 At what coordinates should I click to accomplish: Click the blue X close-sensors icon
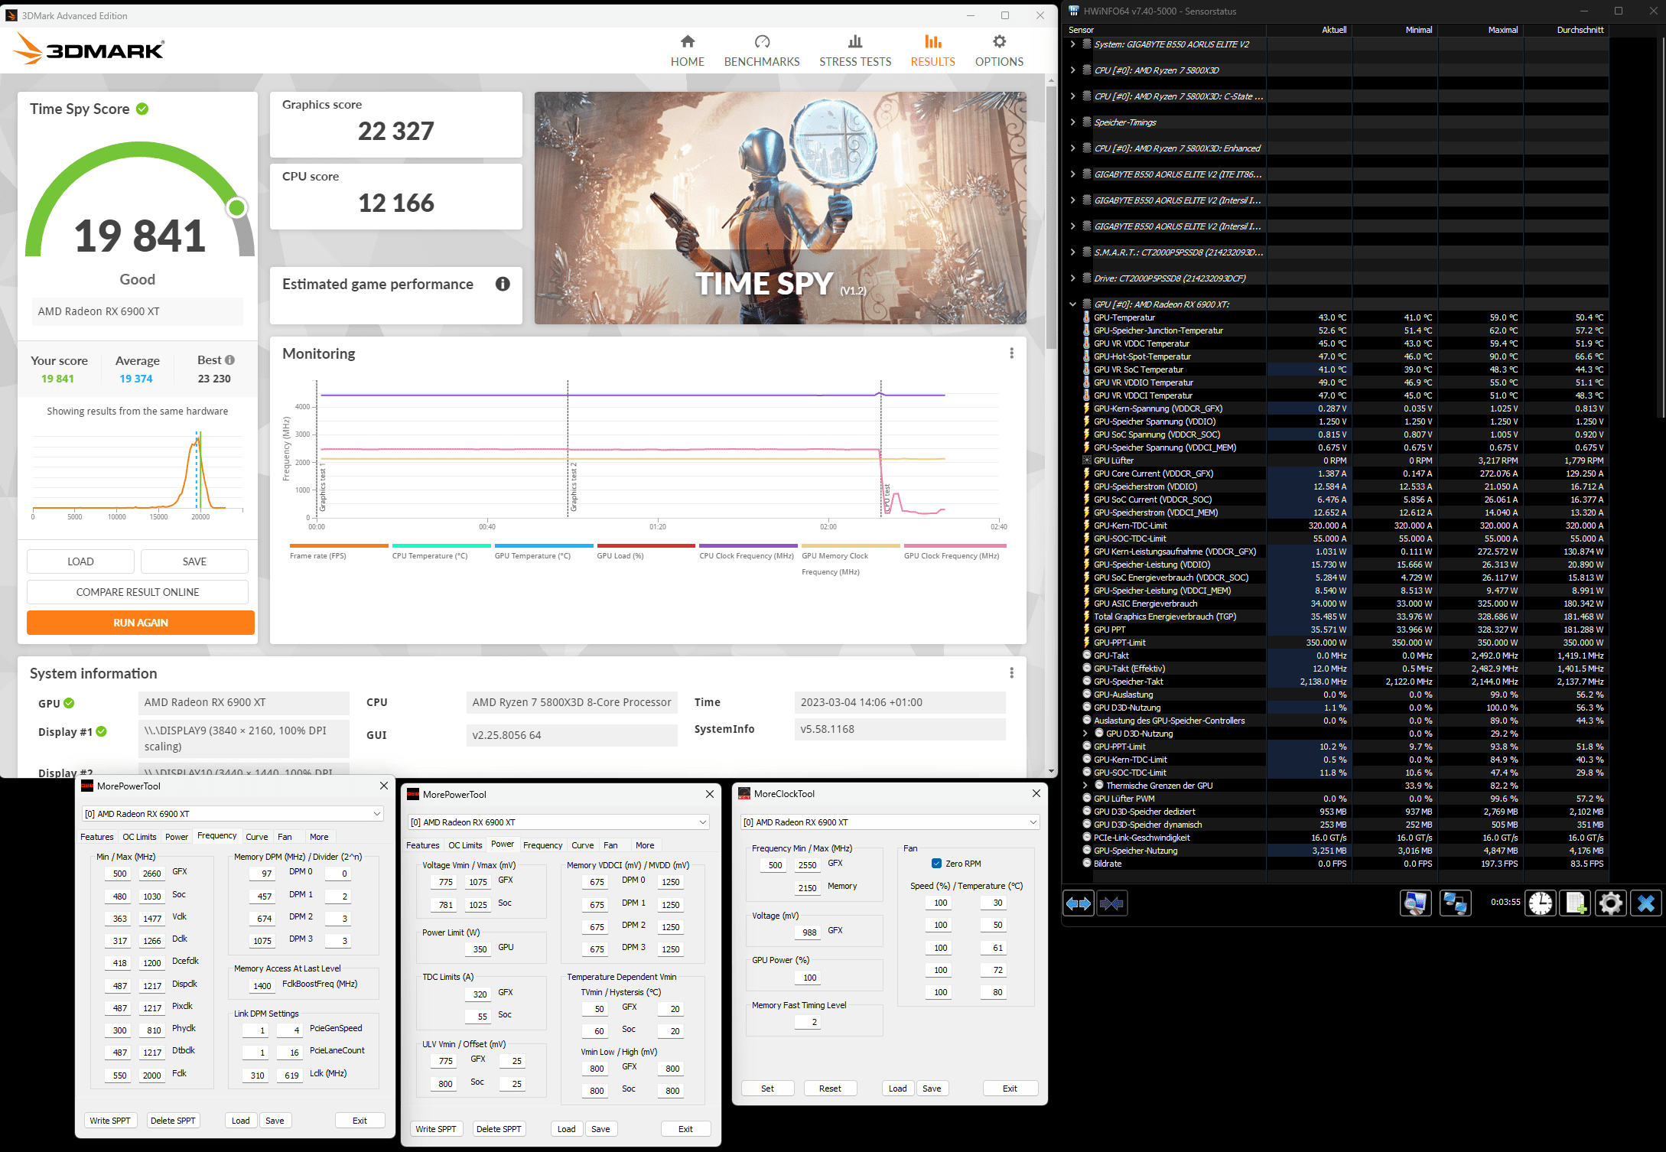click(1645, 903)
